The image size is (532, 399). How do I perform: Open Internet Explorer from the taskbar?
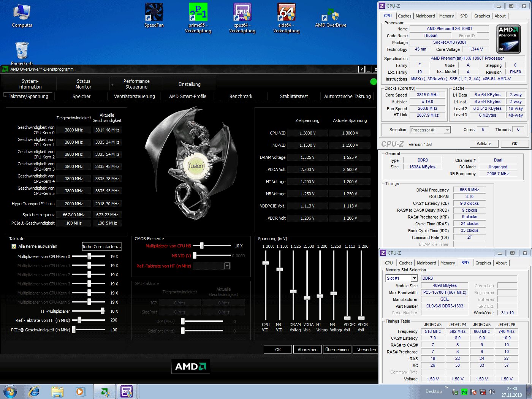[x=34, y=391]
